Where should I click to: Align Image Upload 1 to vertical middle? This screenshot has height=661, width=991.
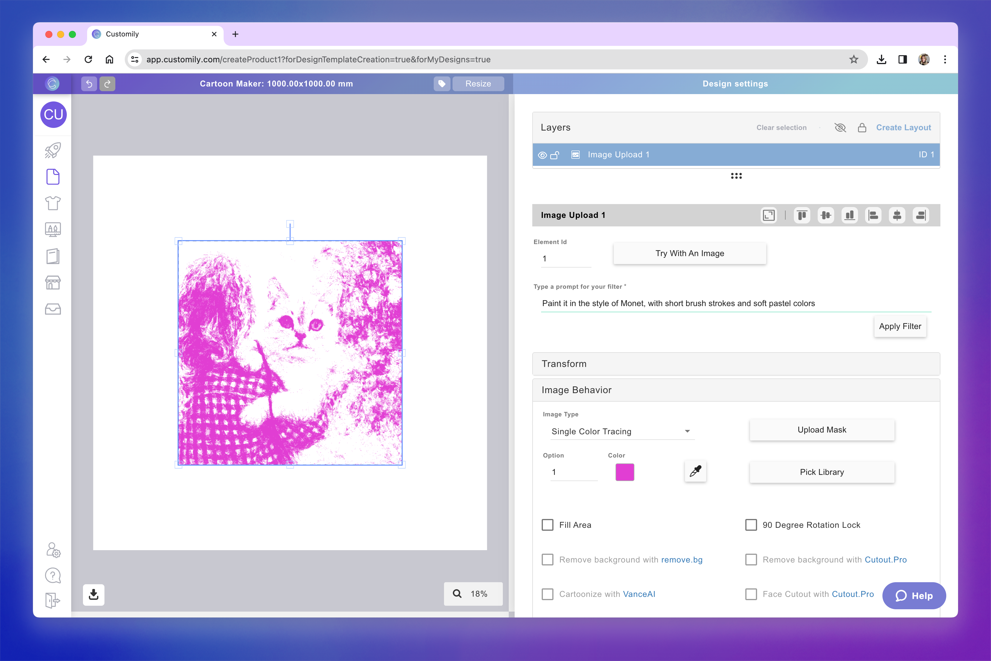[x=826, y=216]
